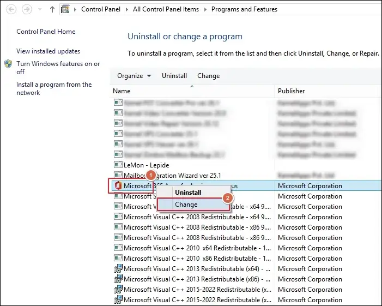Open View installed updates link
Screen dimensions: 382x306
[x=48, y=51]
